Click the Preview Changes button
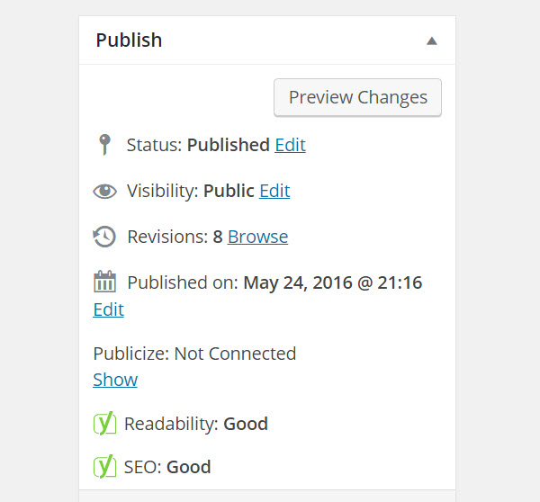 coord(357,97)
